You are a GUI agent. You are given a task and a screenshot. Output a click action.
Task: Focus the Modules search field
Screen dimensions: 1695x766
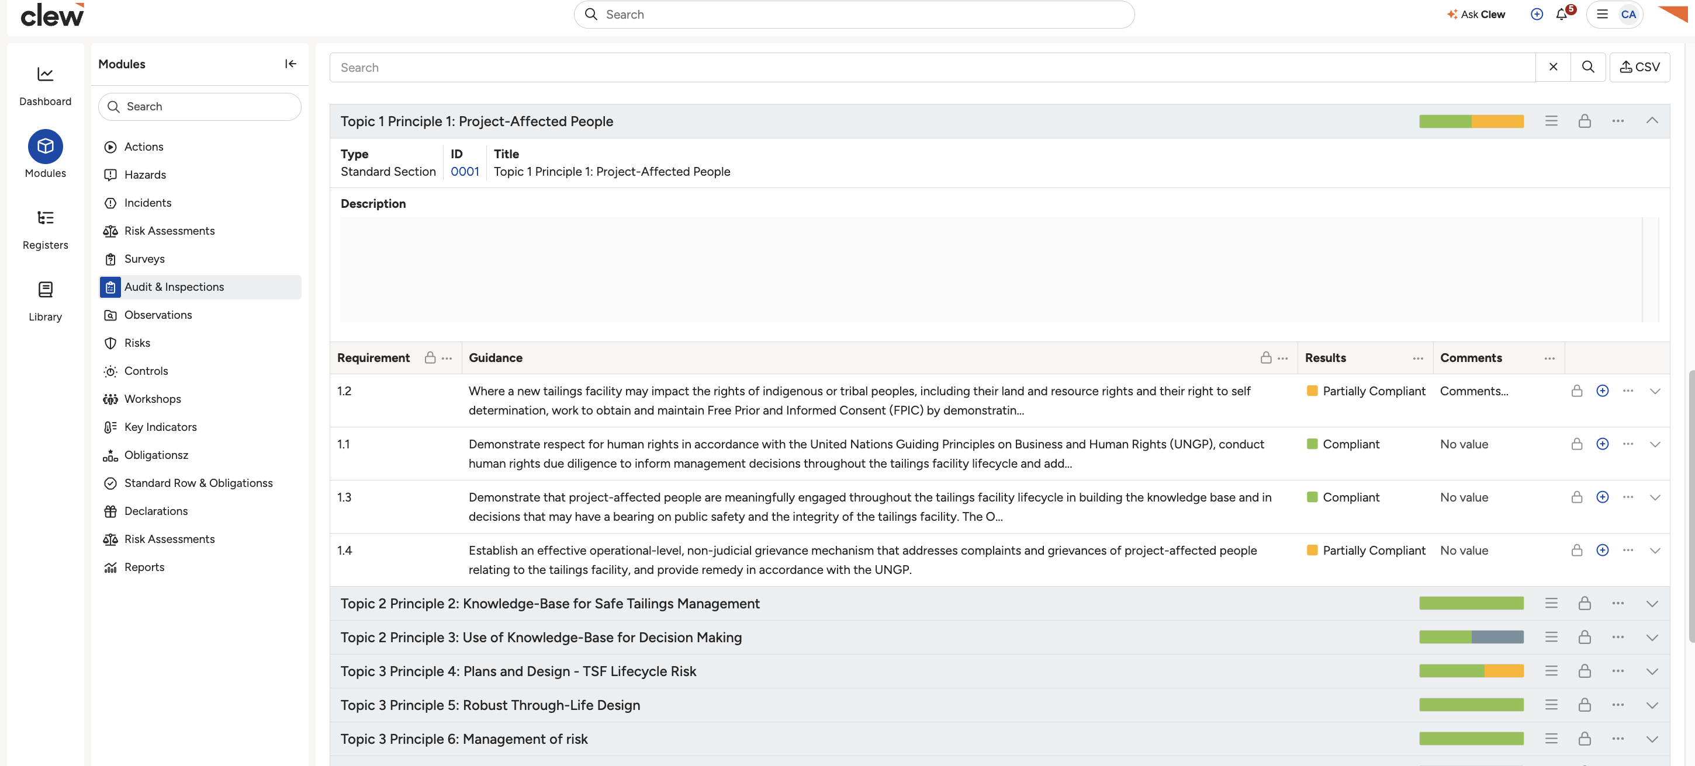[x=200, y=106]
